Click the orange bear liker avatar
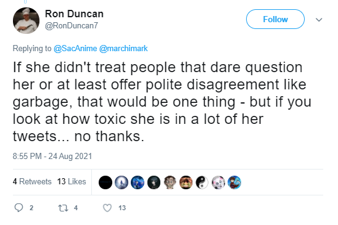Image resolution: width=338 pixels, height=225 pixels. [186, 182]
